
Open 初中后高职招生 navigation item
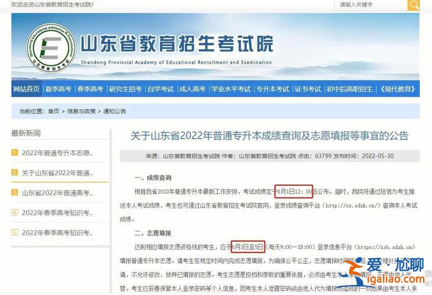click(349, 89)
